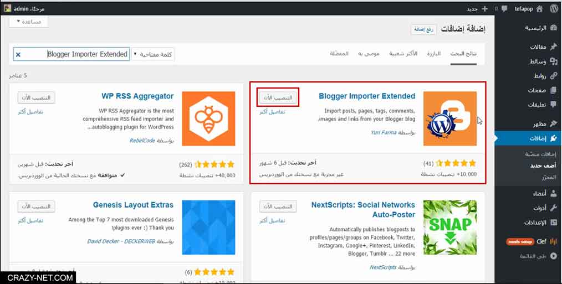Click '+10,000 تنصيبات نشطة' active installs text
This screenshot has width=562, height=284.
pyautogui.click(x=449, y=175)
